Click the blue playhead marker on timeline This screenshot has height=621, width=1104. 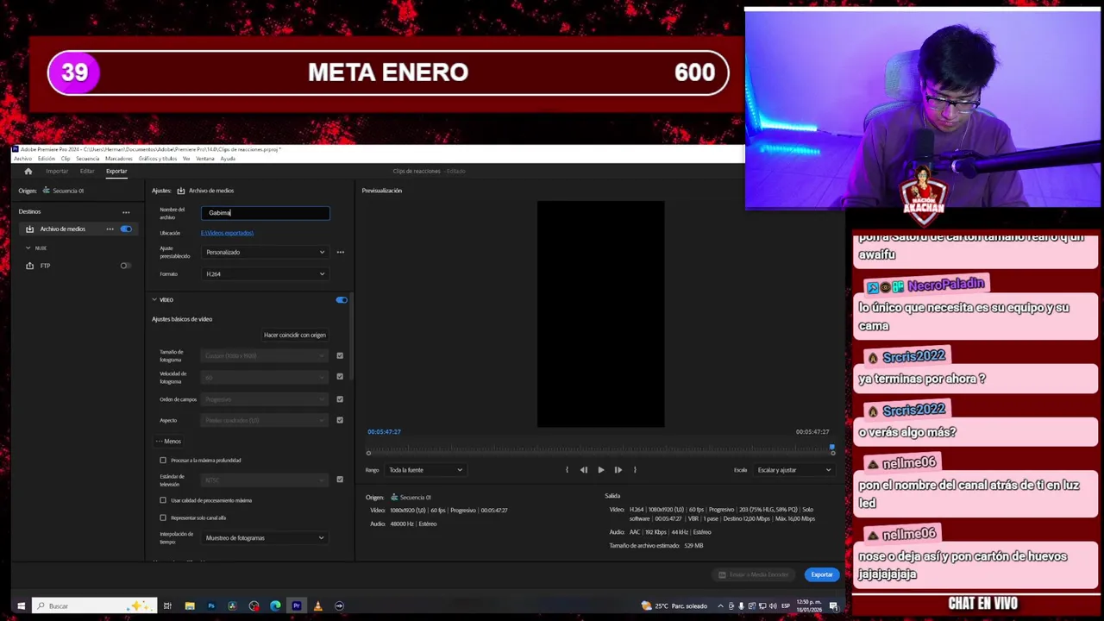832,447
